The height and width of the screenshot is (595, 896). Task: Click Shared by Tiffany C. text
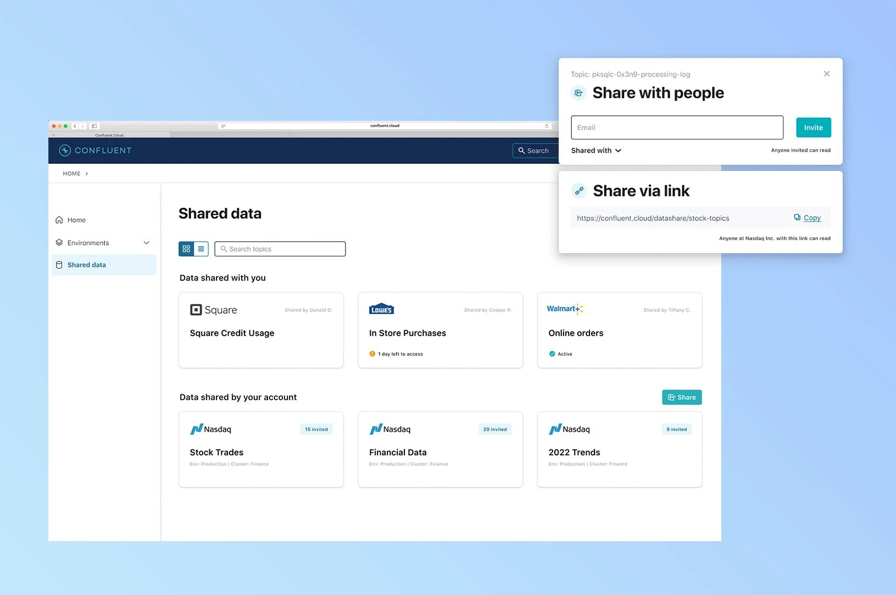click(x=667, y=310)
